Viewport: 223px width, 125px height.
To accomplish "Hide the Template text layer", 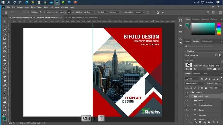I will click(x=187, y=115).
